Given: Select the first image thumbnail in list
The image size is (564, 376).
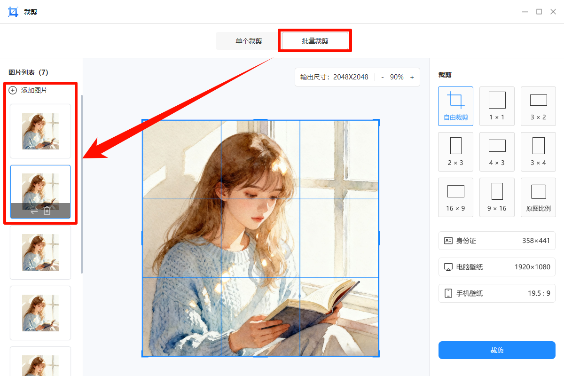Looking at the screenshot, I should click(40, 131).
